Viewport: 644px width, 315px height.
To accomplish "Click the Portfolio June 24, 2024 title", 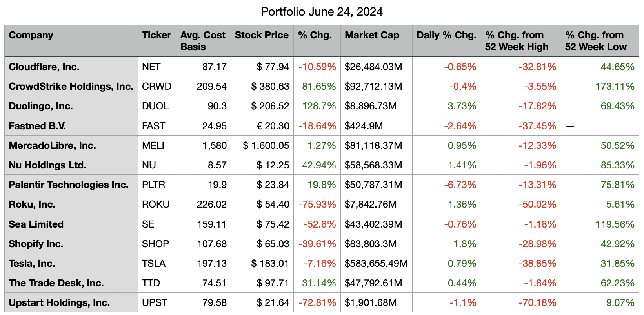I will coord(322,12).
